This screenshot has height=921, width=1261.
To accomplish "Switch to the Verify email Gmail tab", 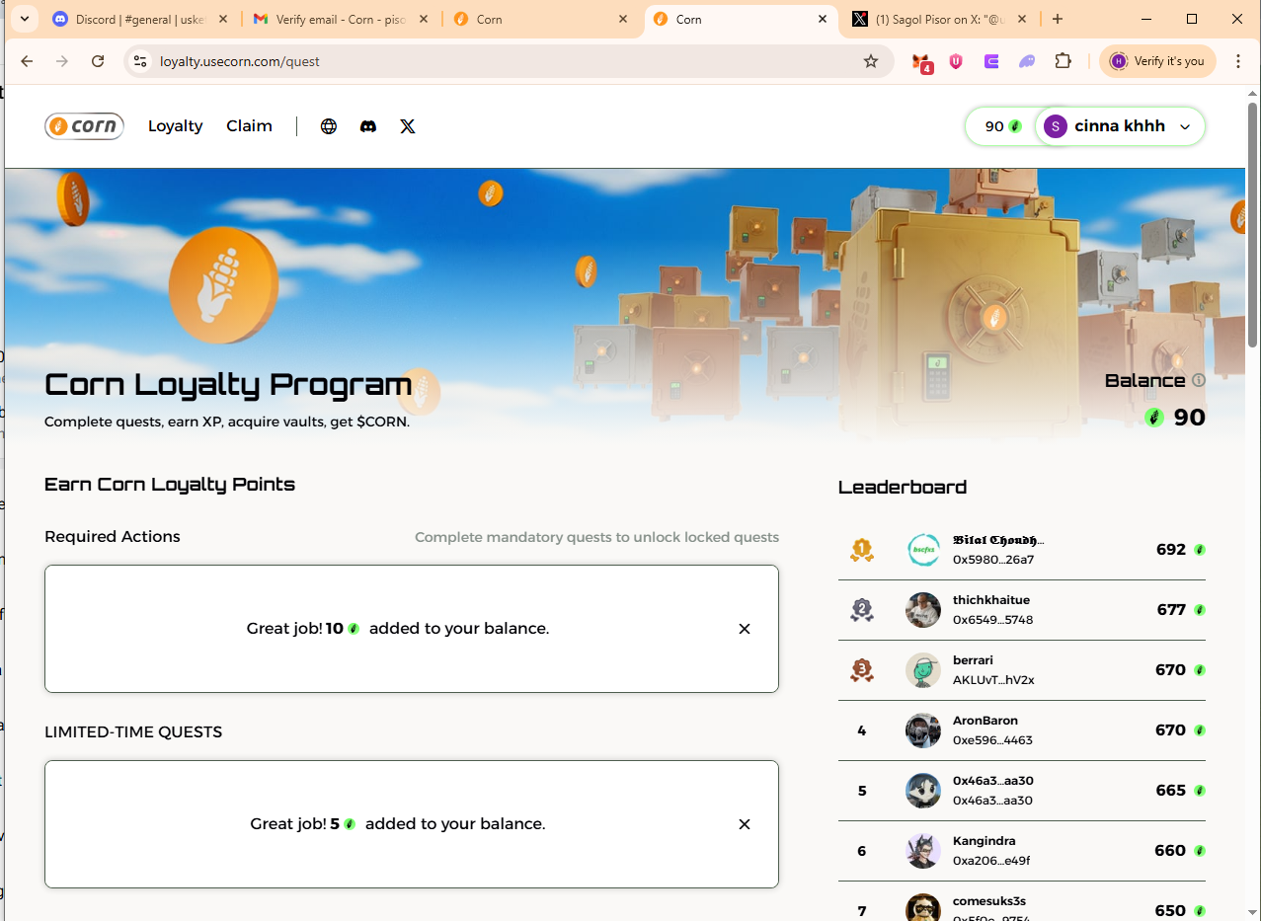I will (341, 19).
